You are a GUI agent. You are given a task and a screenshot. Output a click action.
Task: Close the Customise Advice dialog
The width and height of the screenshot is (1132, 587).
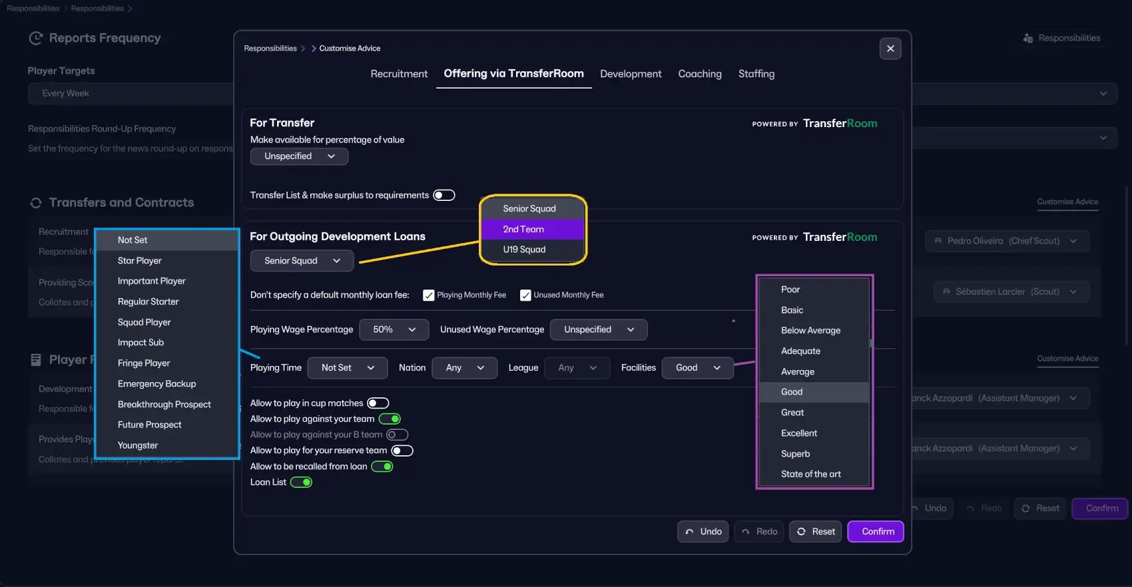pos(890,49)
